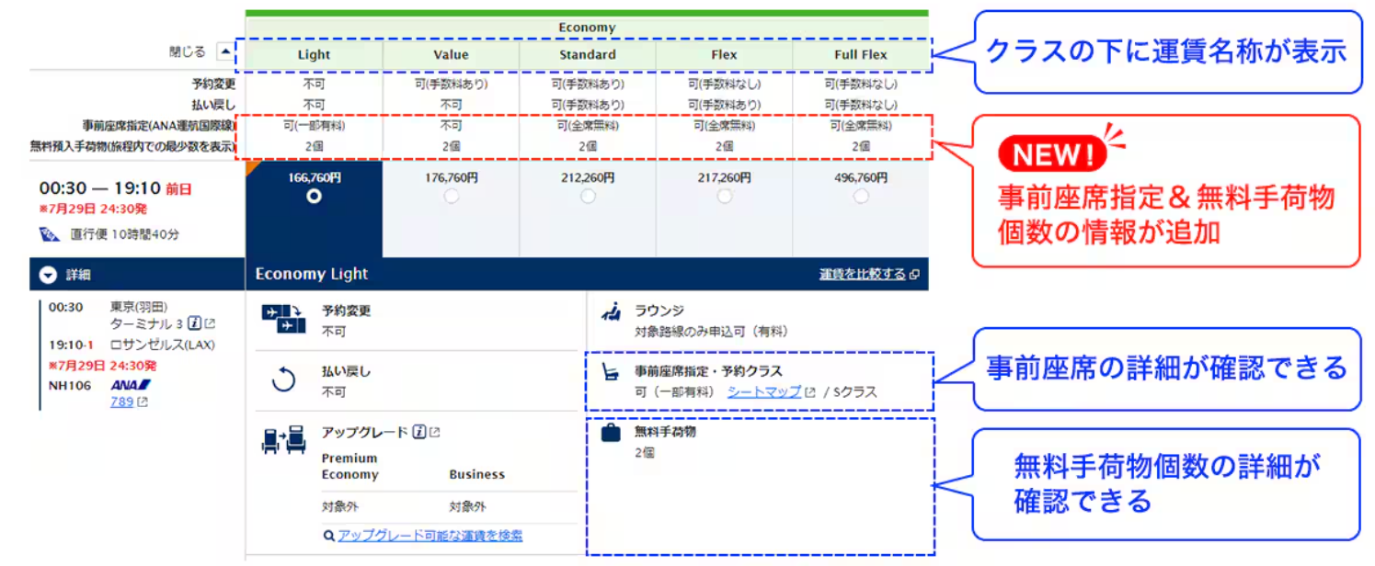1375x566 pixels.
Task: Click the Terminal 3 info icon
Action: tap(194, 323)
